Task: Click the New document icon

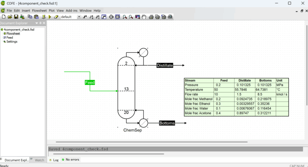Action: [3, 17]
